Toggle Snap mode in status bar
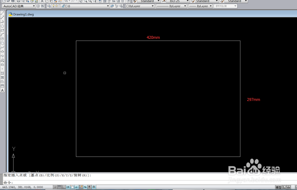Viewport: 297px width, 190px height. 55,187
